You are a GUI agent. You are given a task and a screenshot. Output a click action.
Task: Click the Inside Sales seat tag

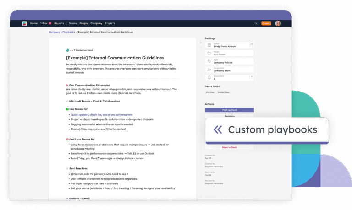point(224,92)
